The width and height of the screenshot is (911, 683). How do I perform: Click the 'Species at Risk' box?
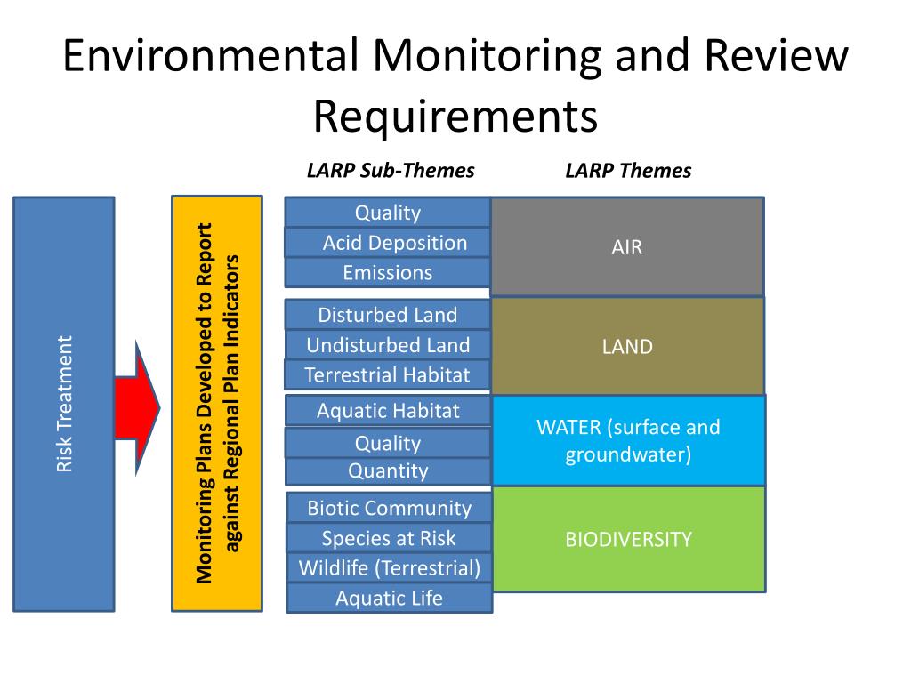(390, 538)
